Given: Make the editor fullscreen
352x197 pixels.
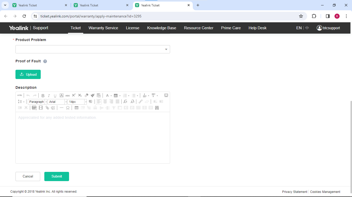Looking at the screenshot, I should point(166,95).
